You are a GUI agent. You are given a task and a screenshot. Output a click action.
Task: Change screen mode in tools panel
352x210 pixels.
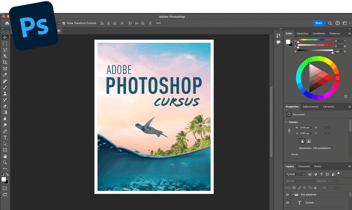(5, 195)
